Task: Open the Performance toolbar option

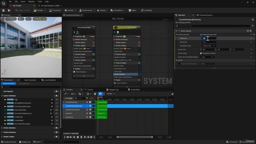Action: tap(86, 10)
